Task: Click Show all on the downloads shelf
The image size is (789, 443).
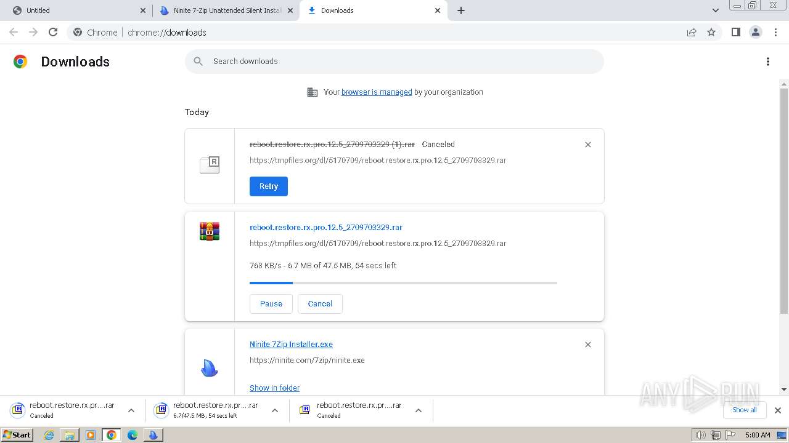Action: pyautogui.click(x=745, y=410)
